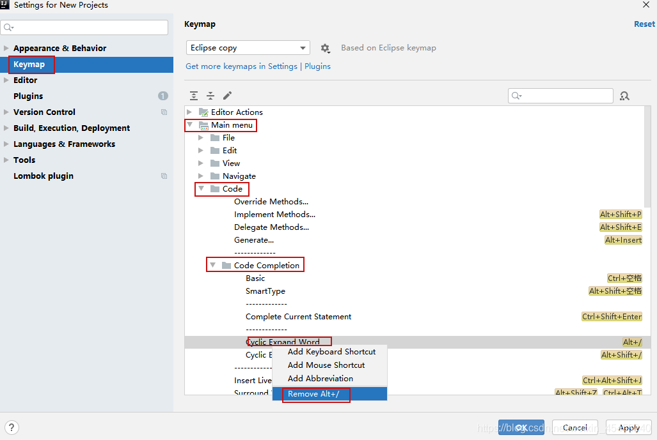Collapse the Code tree node
Image resolution: width=657 pixels, height=440 pixels.
(201, 188)
